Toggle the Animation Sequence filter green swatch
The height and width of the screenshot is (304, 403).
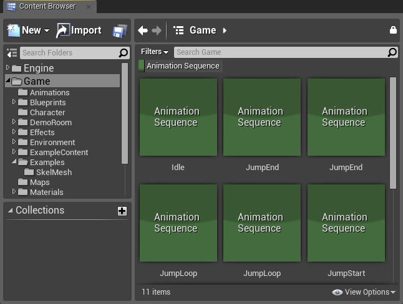pyautogui.click(x=142, y=66)
